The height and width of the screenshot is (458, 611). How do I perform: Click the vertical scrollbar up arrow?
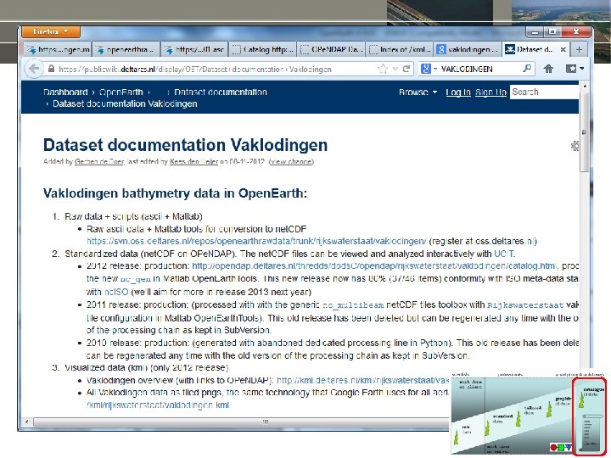(x=584, y=86)
